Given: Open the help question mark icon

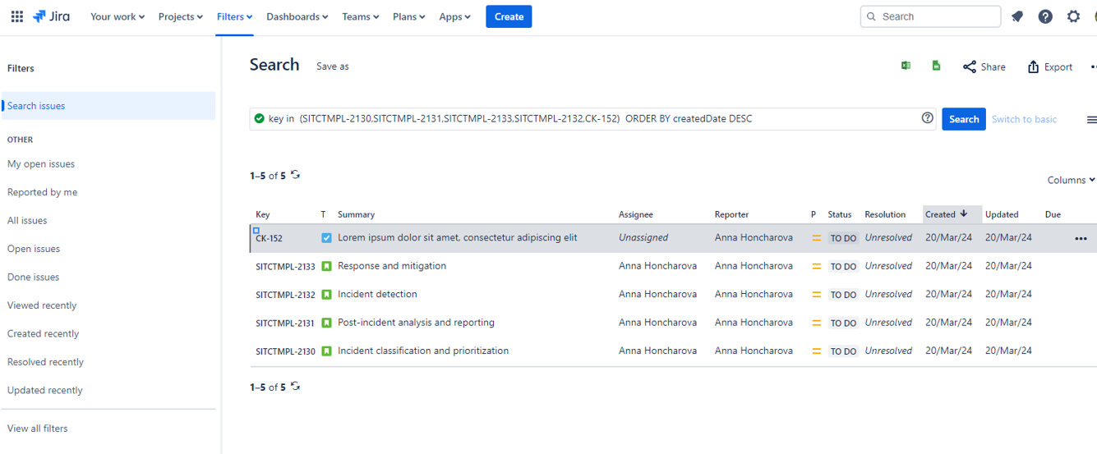Looking at the screenshot, I should click(1045, 16).
